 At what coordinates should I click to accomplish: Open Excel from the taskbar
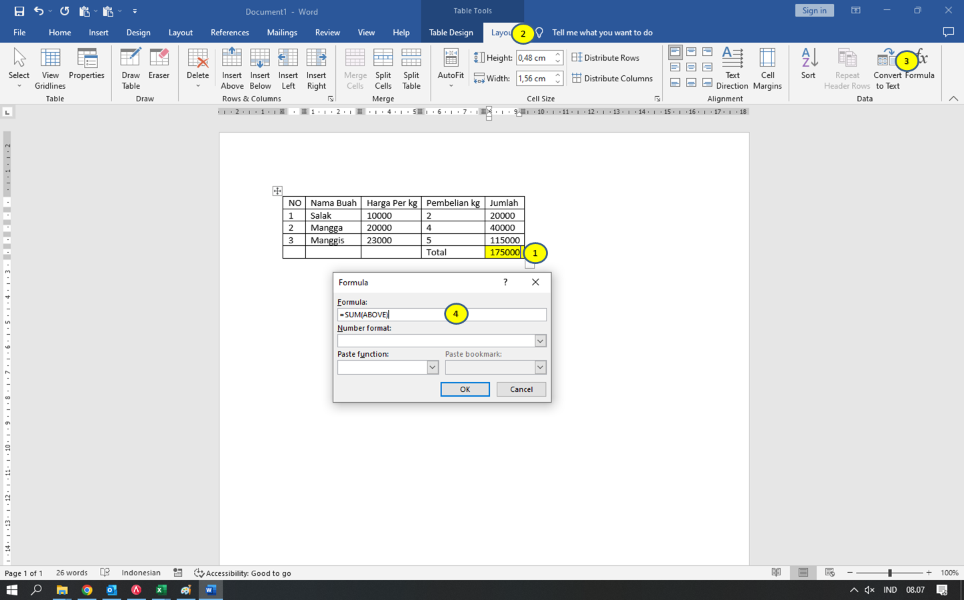pyautogui.click(x=161, y=590)
